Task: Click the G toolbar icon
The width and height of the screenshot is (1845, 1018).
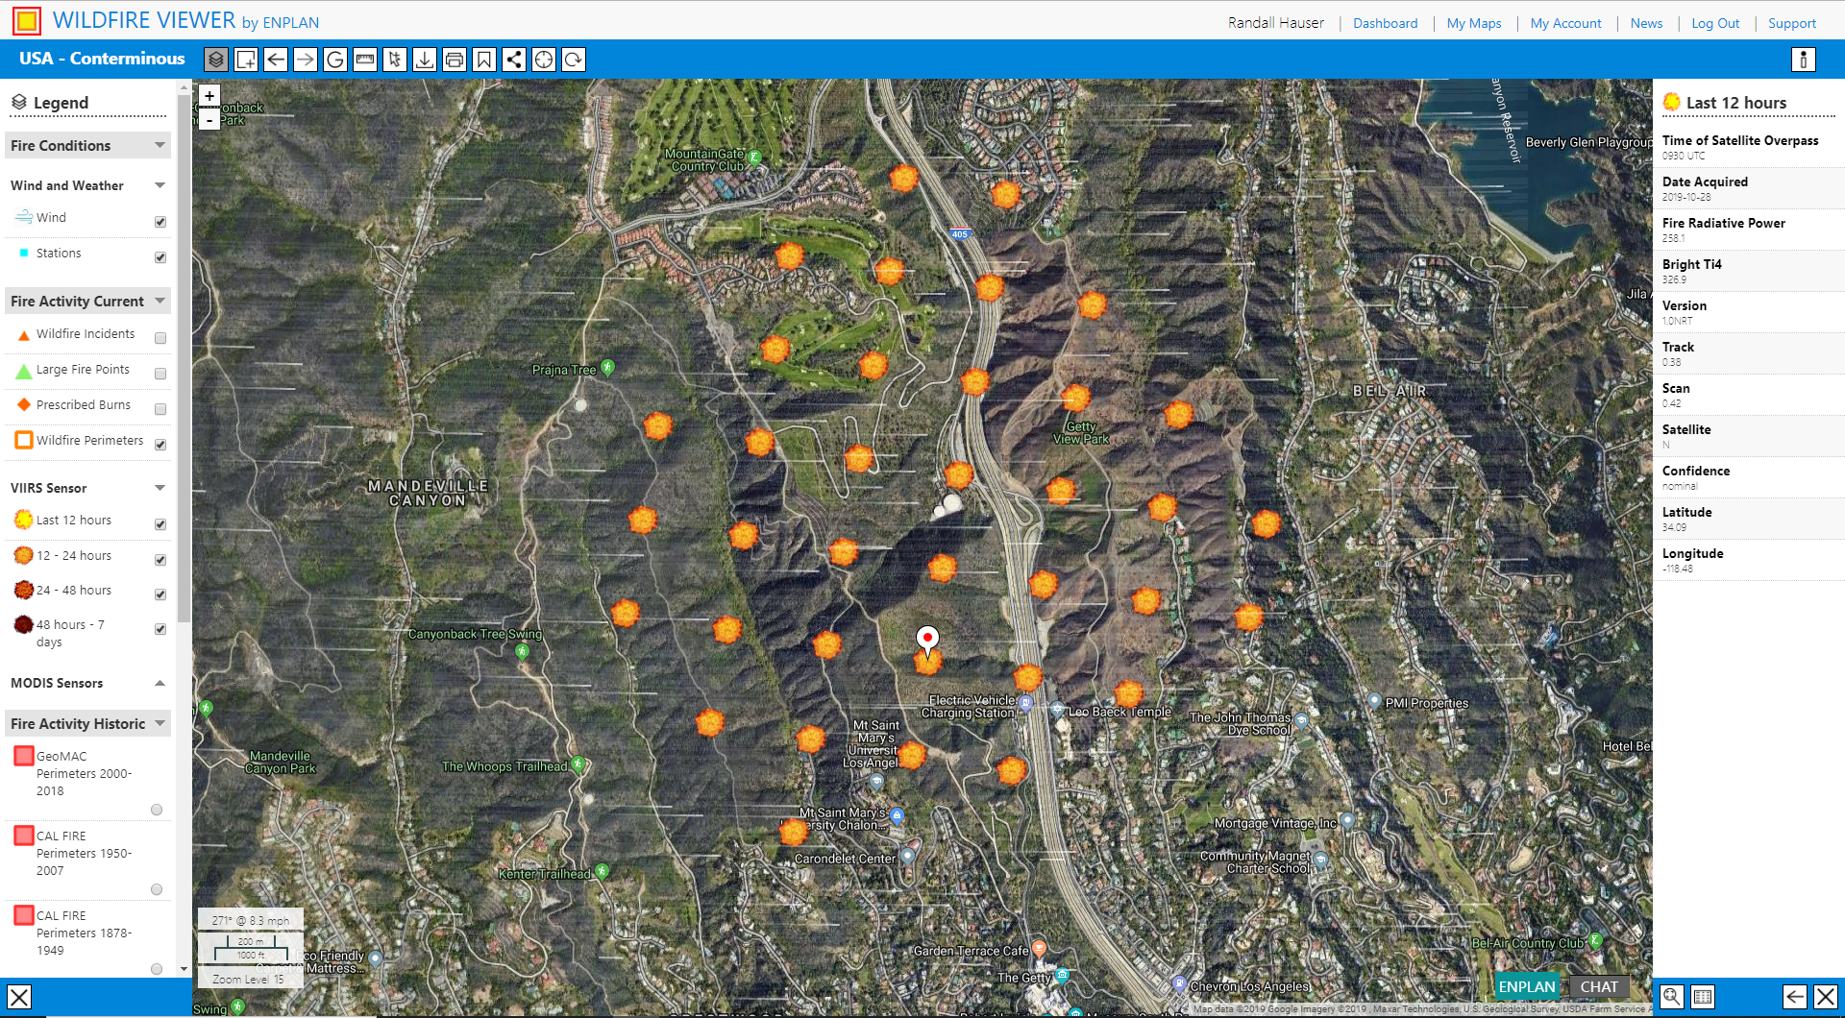Action: pyautogui.click(x=335, y=60)
